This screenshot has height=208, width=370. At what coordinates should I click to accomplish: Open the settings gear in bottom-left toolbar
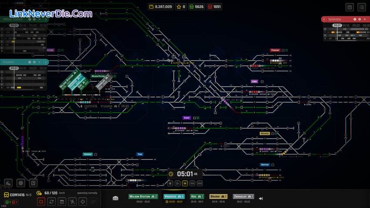20,183
